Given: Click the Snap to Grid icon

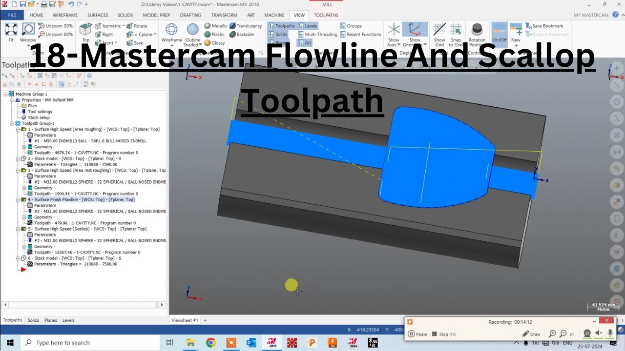Looking at the screenshot, I should 456,34.
